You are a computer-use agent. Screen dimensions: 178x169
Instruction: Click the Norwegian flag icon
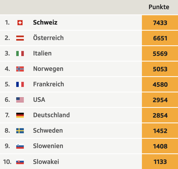point(20,69)
